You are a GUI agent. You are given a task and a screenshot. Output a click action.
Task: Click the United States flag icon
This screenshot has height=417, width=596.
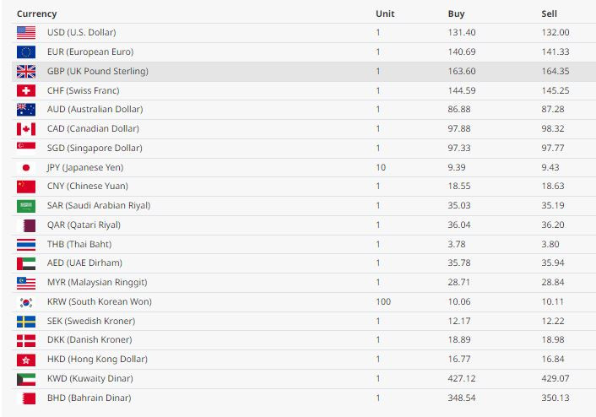pos(26,33)
